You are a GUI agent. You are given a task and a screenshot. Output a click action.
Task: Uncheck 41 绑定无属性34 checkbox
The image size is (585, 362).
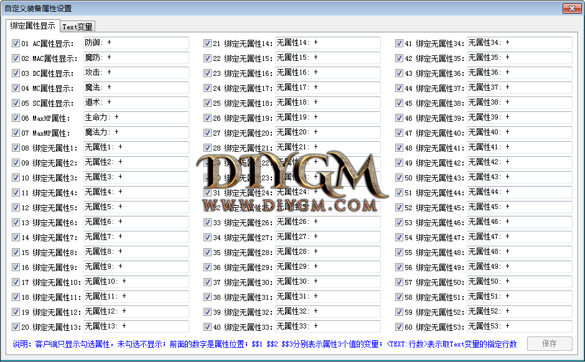pyautogui.click(x=399, y=44)
